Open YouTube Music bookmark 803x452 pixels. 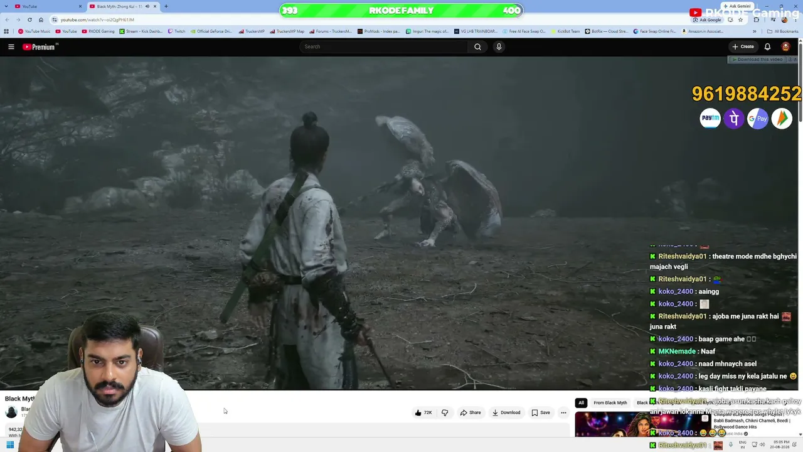point(35,31)
